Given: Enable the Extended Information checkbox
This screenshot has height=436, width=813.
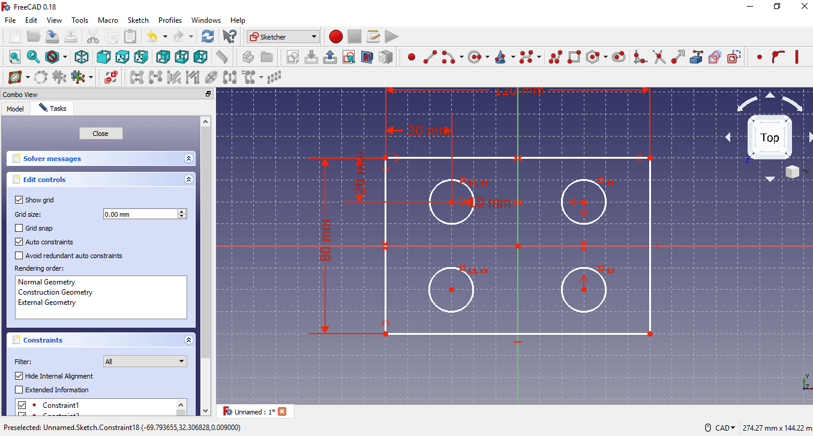Looking at the screenshot, I should 19,390.
